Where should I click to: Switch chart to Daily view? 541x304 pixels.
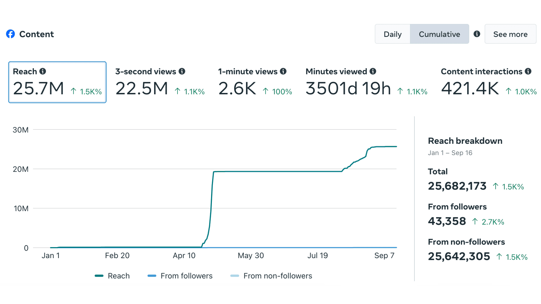[393, 34]
